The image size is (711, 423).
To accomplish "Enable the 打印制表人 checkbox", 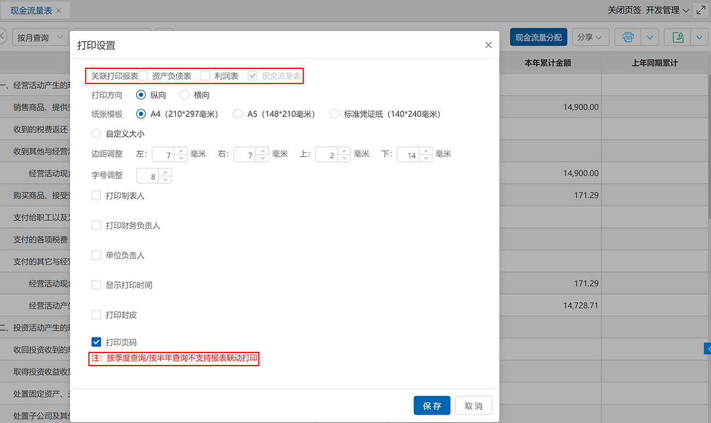I will [x=96, y=196].
